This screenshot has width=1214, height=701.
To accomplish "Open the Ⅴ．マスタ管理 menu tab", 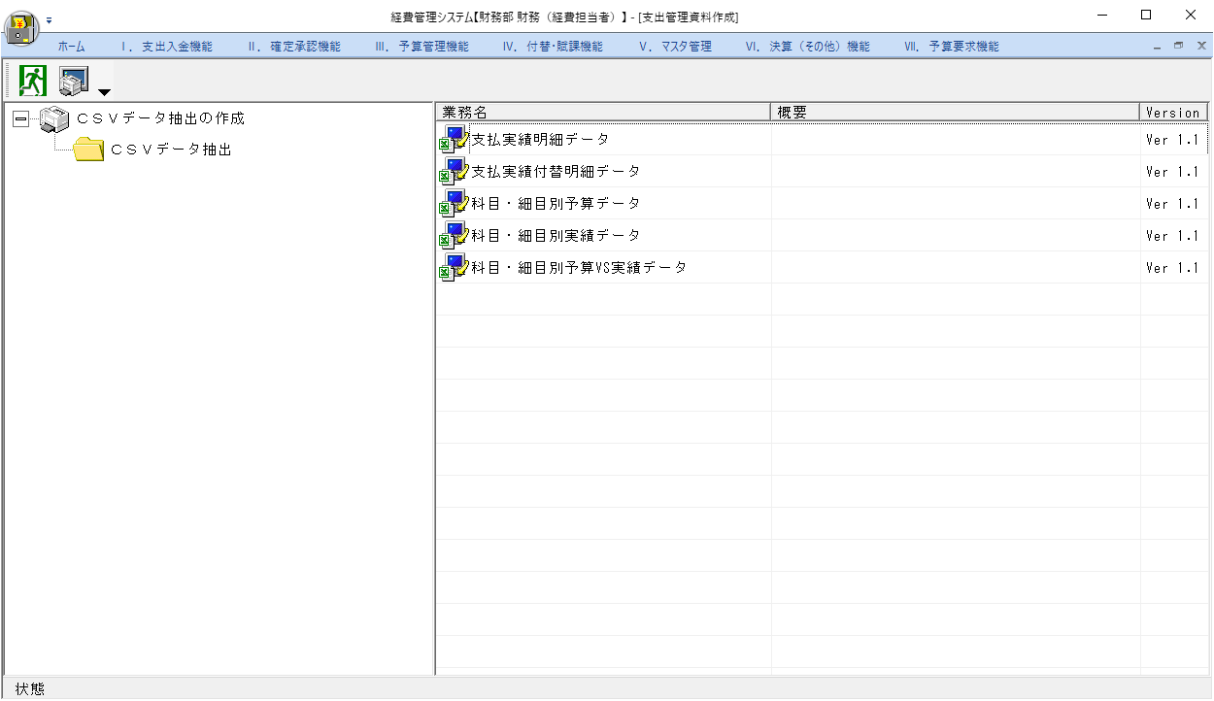I will tap(675, 47).
